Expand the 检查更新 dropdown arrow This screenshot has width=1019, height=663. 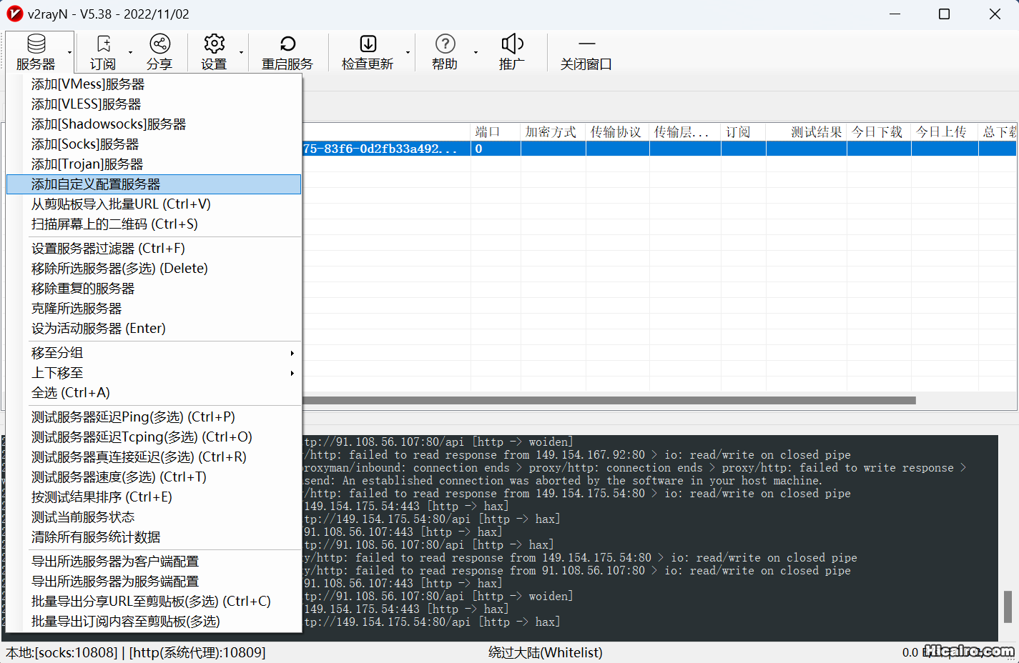[x=408, y=52]
